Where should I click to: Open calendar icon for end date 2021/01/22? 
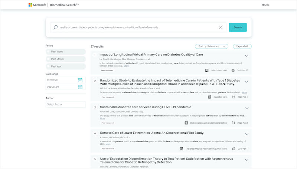80,87
